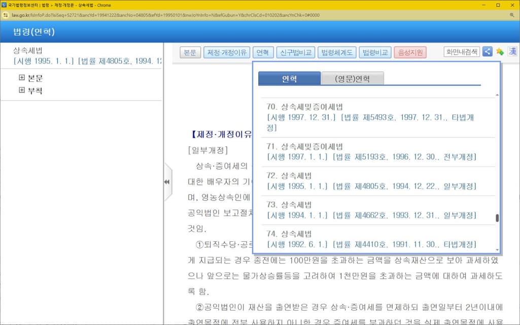
Task: Expand the 본문 tree node
Action: (x=22, y=78)
